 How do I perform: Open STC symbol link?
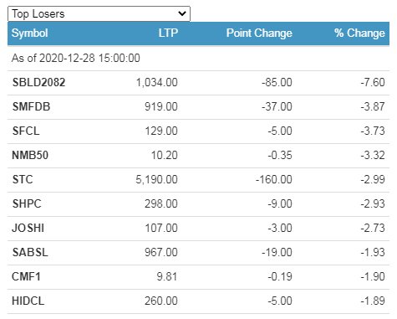23,179
